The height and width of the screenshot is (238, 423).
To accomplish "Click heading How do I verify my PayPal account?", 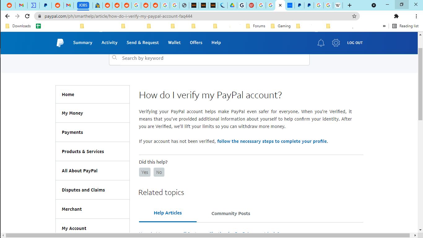I will [211, 95].
